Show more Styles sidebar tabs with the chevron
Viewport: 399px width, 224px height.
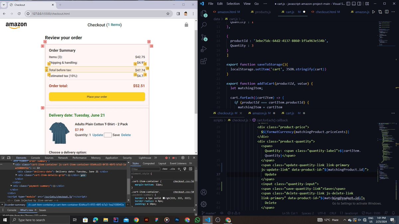click(191, 163)
